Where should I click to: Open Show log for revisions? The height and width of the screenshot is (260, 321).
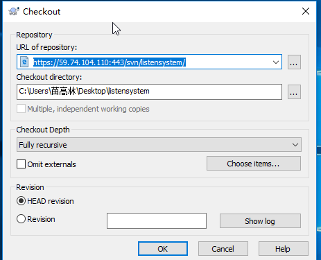pos(260,221)
